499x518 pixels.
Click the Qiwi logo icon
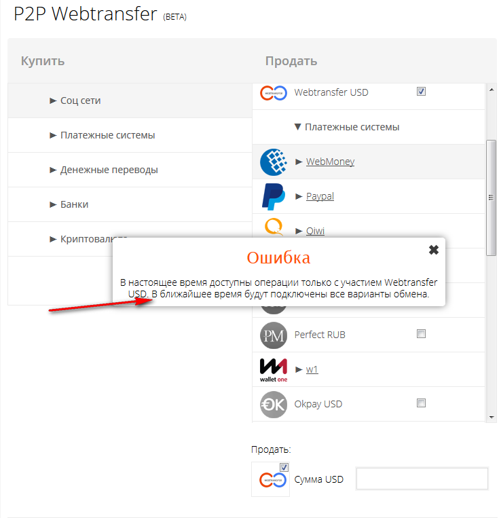[x=274, y=227]
